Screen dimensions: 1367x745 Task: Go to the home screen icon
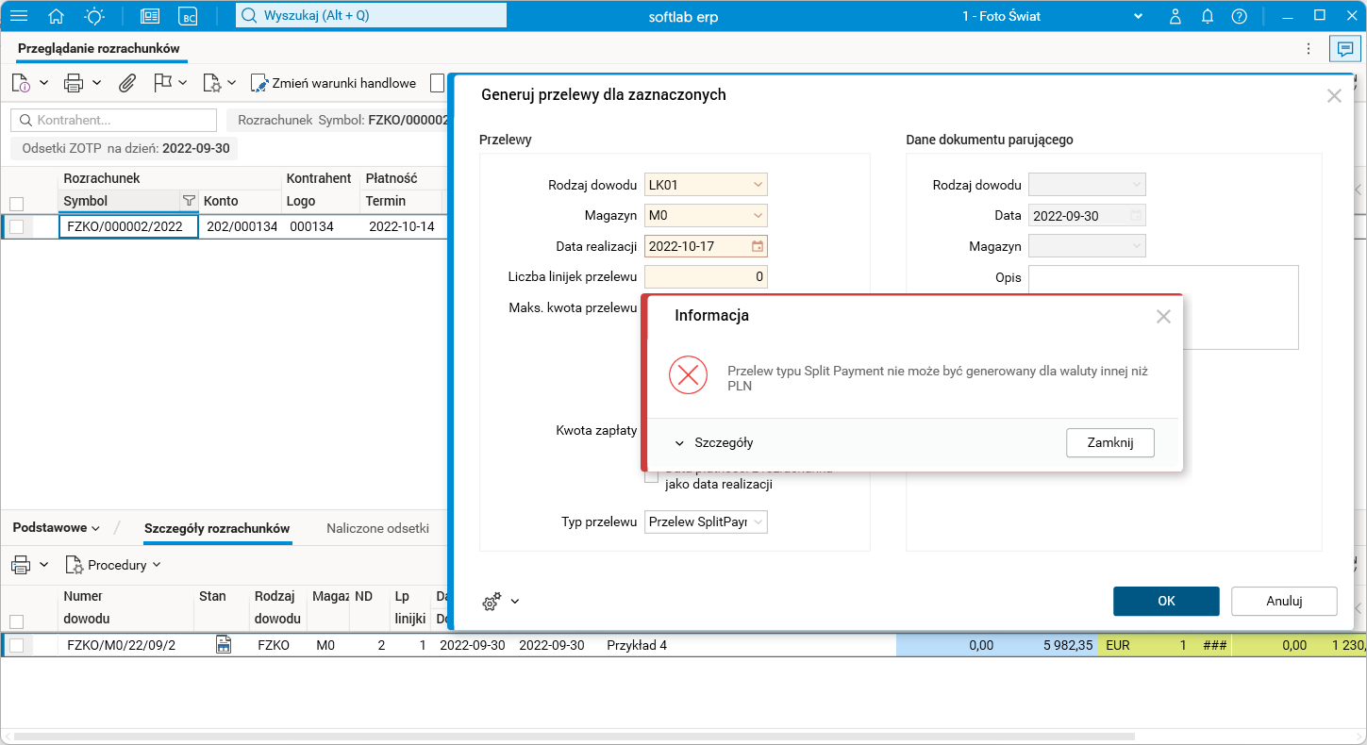pyautogui.click(x=57, y=16)
